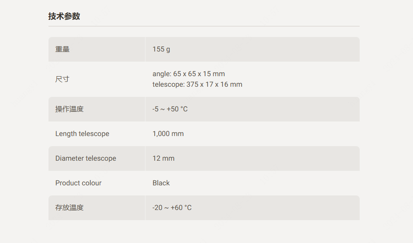The image size is (413, 243).
Task: Select the 尺寸 row label
Action: pyautogui.click(x=63, y=79)
